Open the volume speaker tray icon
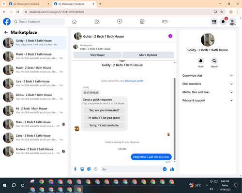 (212, 189)
